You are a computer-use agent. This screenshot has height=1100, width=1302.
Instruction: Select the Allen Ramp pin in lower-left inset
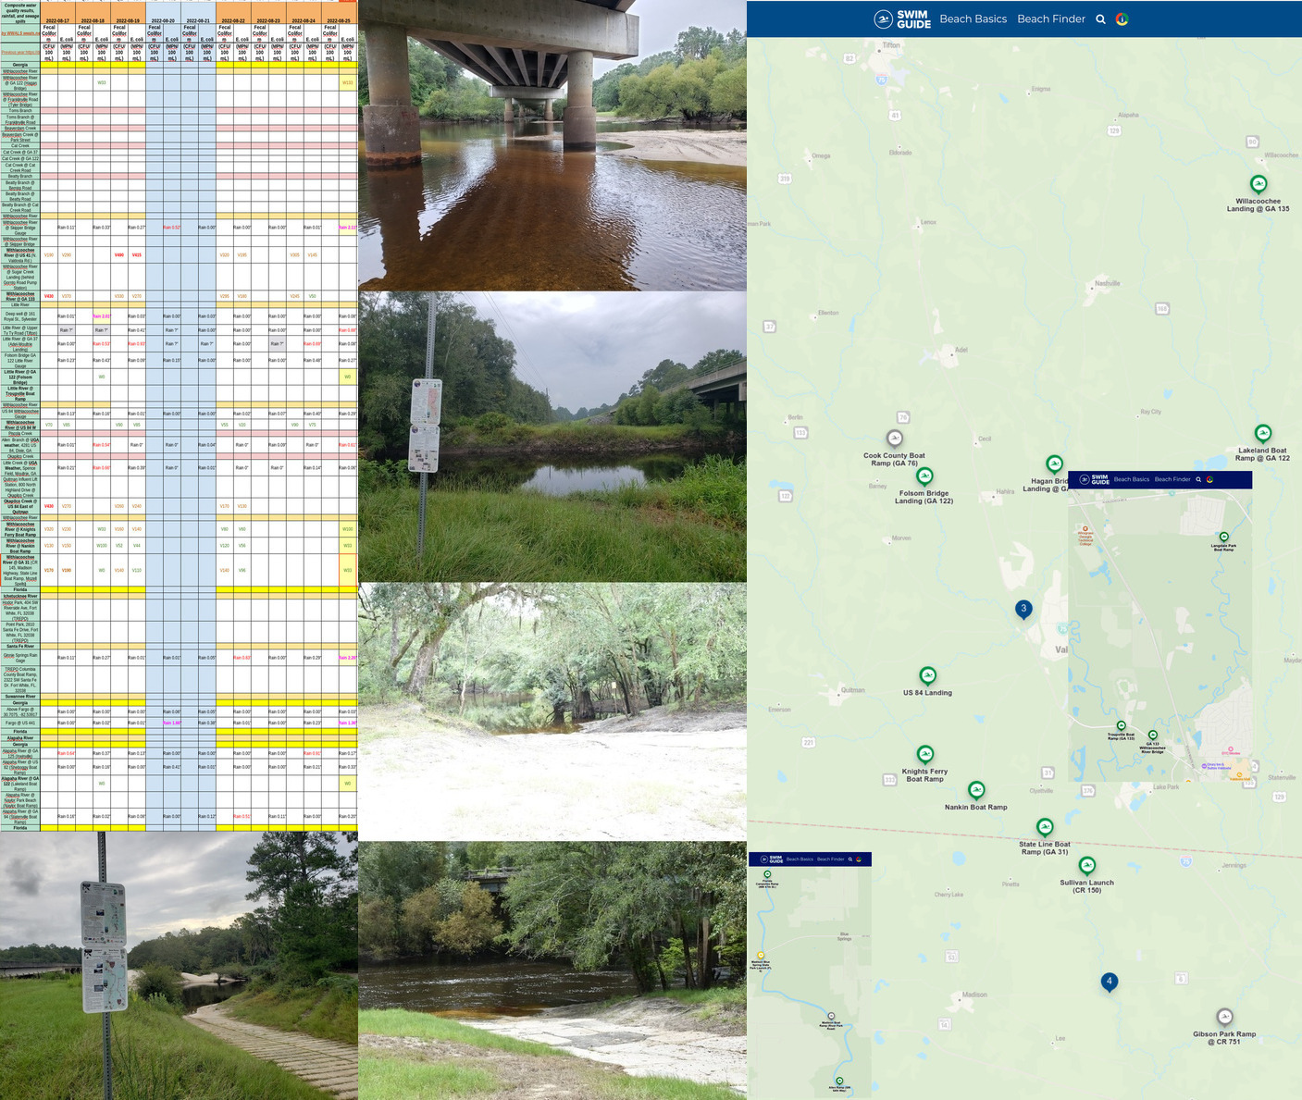point(839,1081)
